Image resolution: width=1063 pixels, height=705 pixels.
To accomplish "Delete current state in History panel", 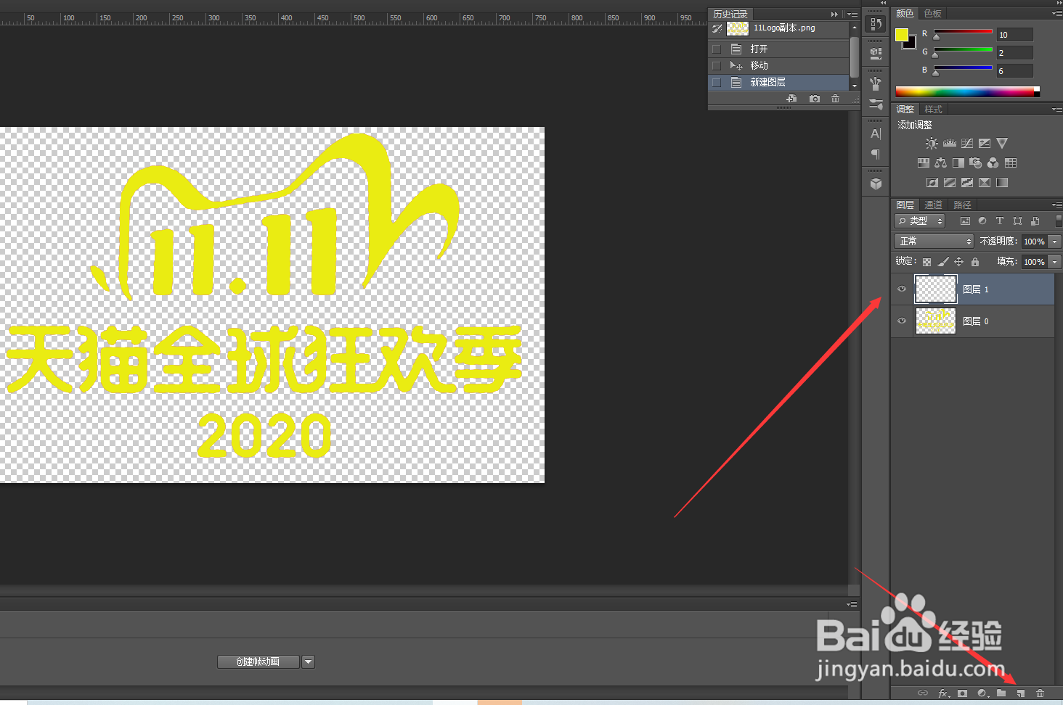I will click(835, 99).
